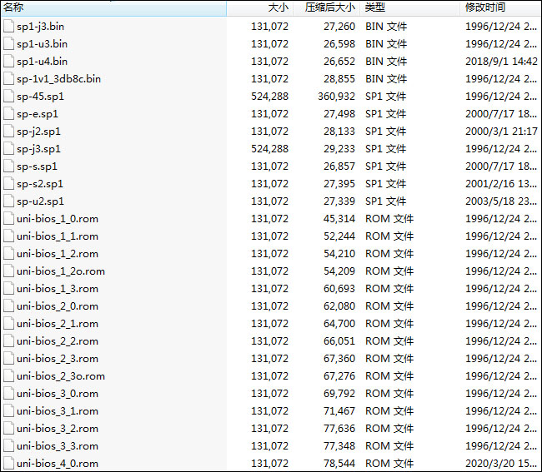Click the compressed size 26,598
Image resolution: width=542 pixels, height=472 pixels.
click(339, 44)
